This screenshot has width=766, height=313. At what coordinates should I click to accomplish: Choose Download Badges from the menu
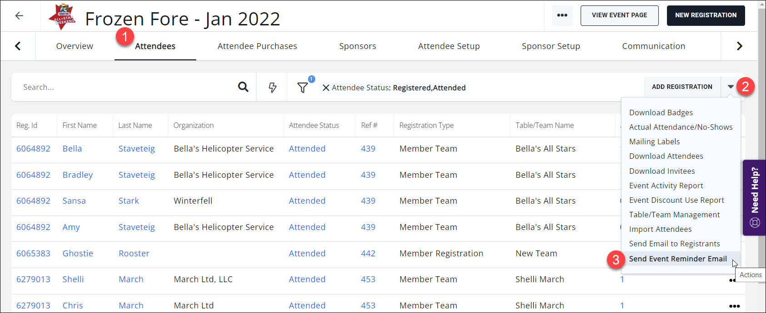[661, 112]
